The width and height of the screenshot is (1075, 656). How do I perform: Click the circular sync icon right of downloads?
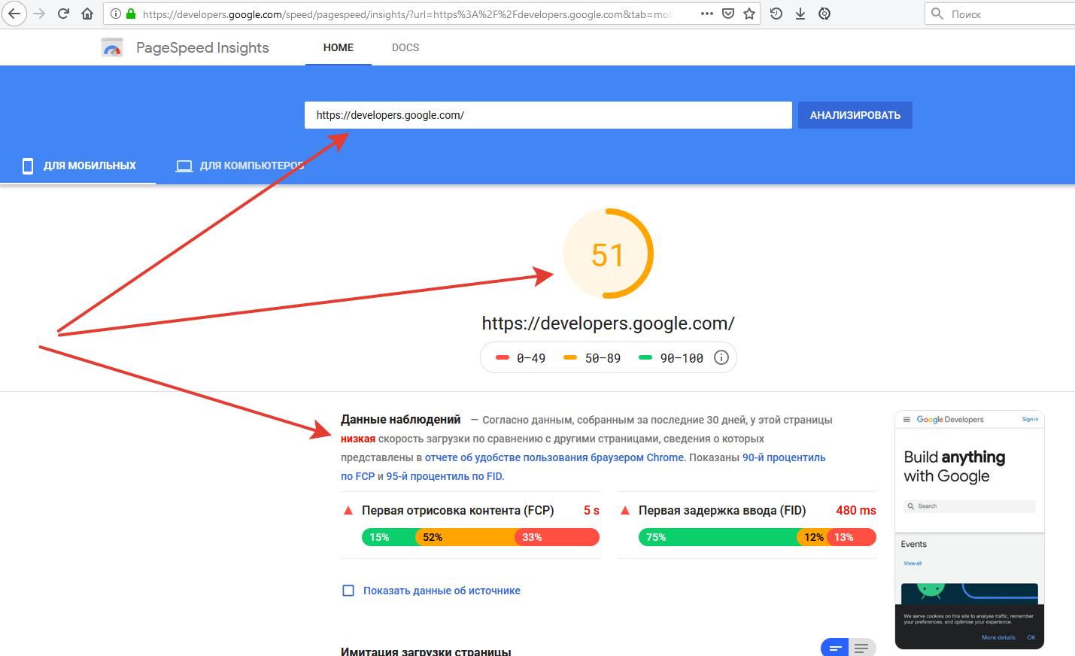824,14
